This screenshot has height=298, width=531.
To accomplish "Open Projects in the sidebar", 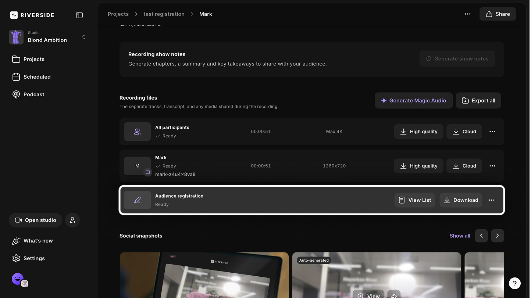I will tap(34, 59).
